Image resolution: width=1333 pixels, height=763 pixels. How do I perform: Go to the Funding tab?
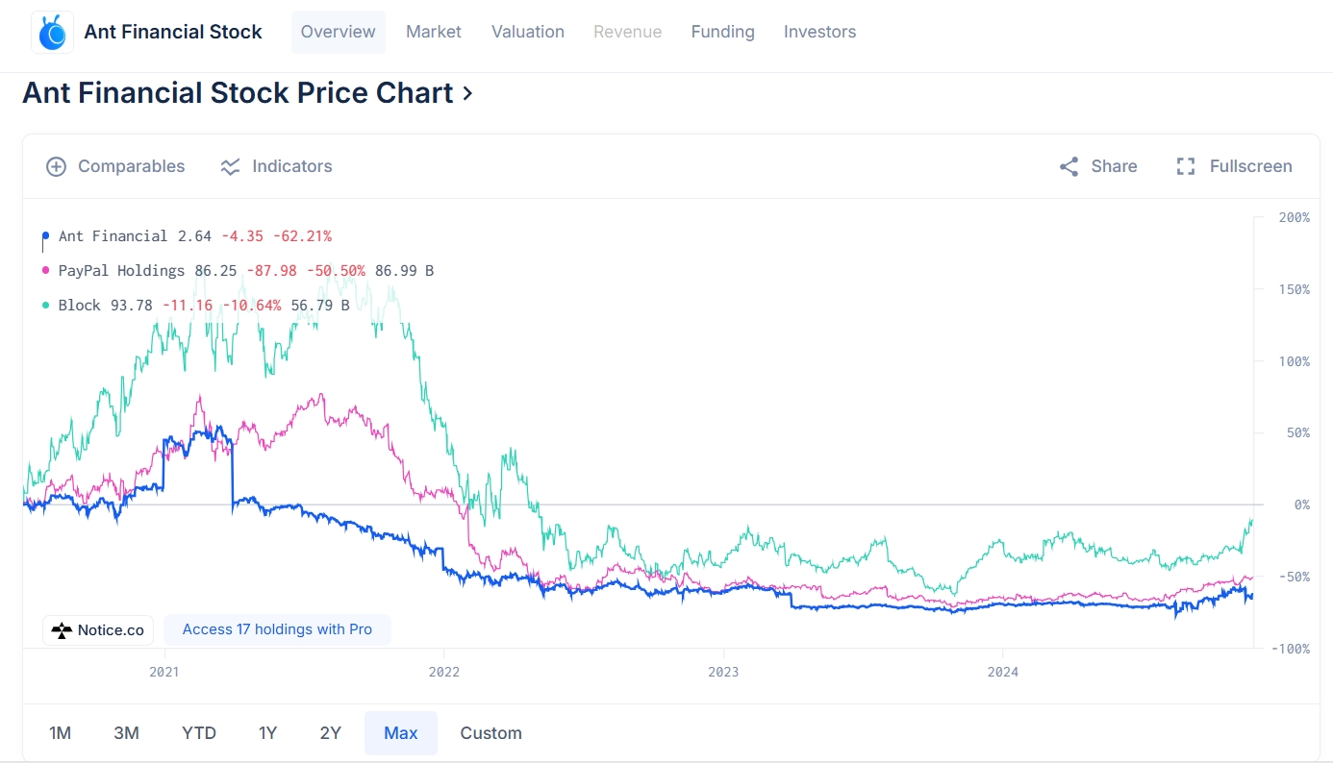(722, 32)
